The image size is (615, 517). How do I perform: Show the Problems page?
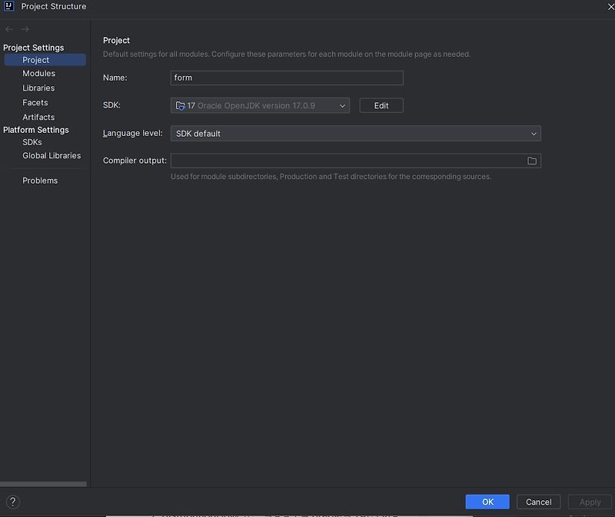(x=40, y=181)
